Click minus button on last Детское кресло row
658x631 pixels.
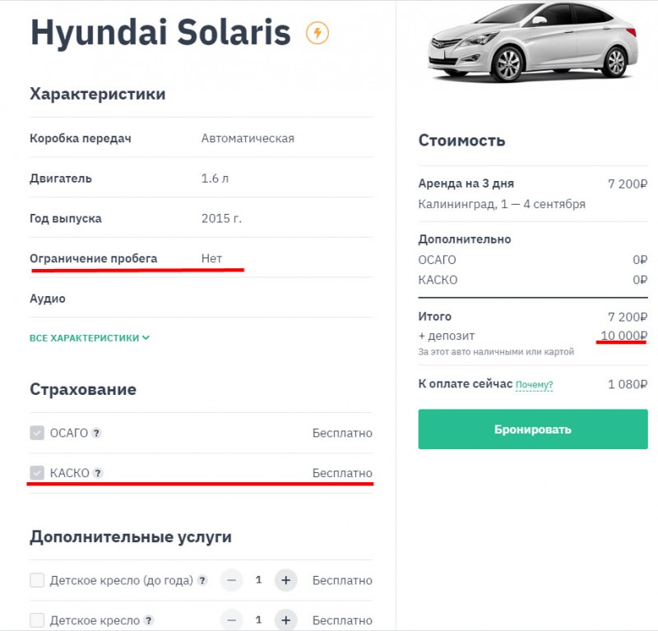(232, 620)
